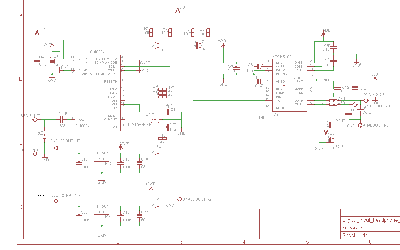Click the SPDIFIN-2 pad label
400x250 pixels.
click(x=30, y=116)
